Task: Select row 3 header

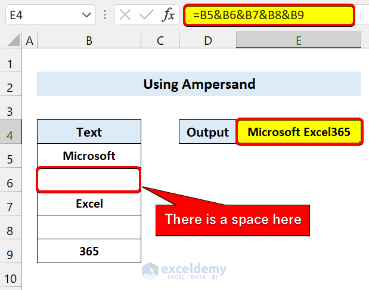Action: [11, 108]
